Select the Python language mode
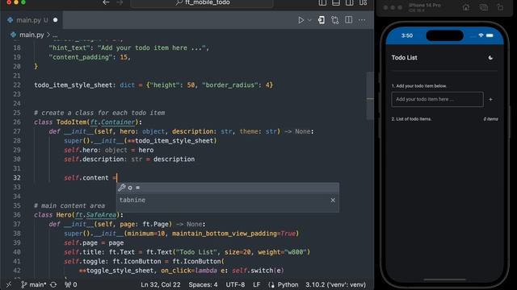 click(288, 284)
